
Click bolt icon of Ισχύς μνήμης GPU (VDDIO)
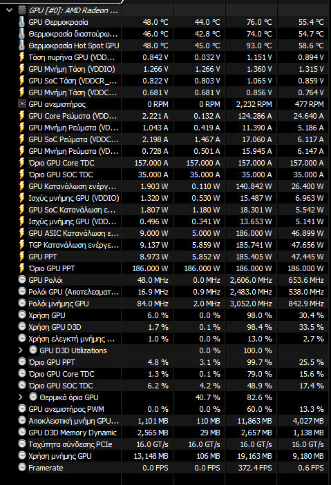coord(21,198)
